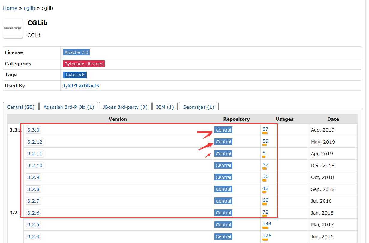View the 72 usages of 3.2.6
The width and height of the screenshot is (369, 243).
tap(265, 212)
